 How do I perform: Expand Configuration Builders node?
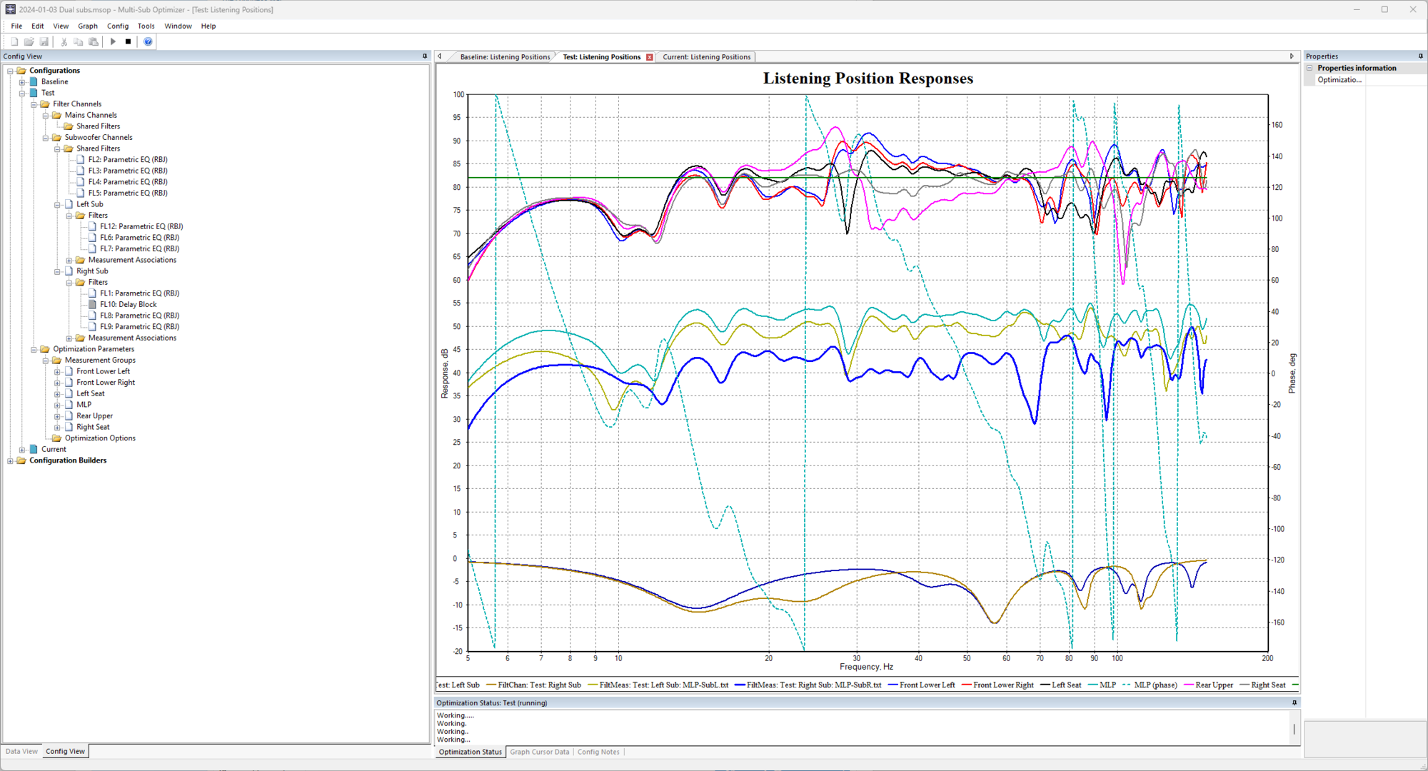coord(10,460)
